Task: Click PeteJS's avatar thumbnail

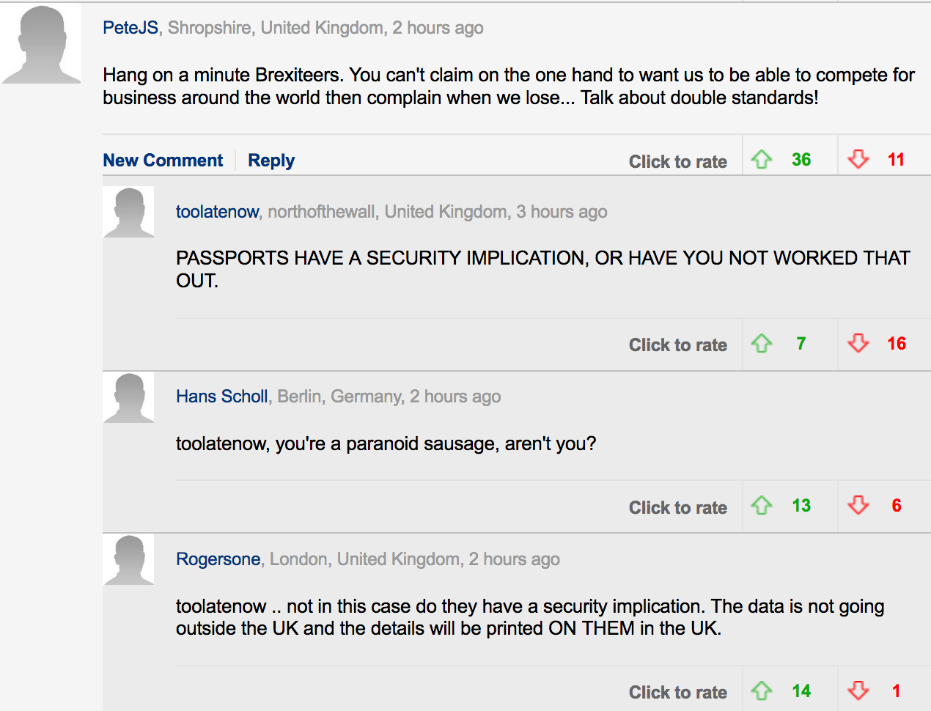Action: (x=41, y=44)
